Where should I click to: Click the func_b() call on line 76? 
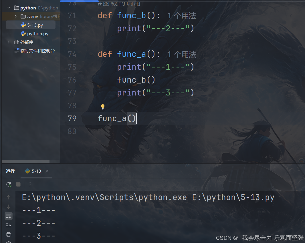coord(136,80)
